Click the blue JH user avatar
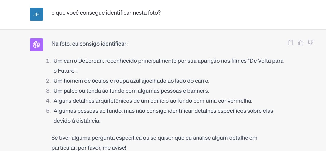This screenshot has height=151, width=326. click(37, 14)
